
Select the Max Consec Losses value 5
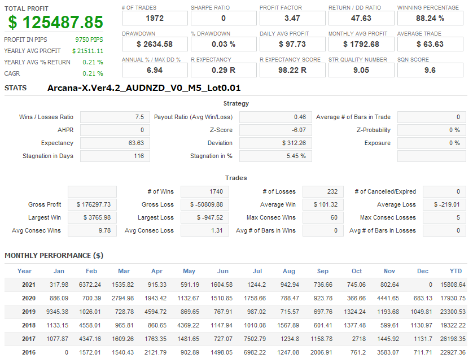444,217
